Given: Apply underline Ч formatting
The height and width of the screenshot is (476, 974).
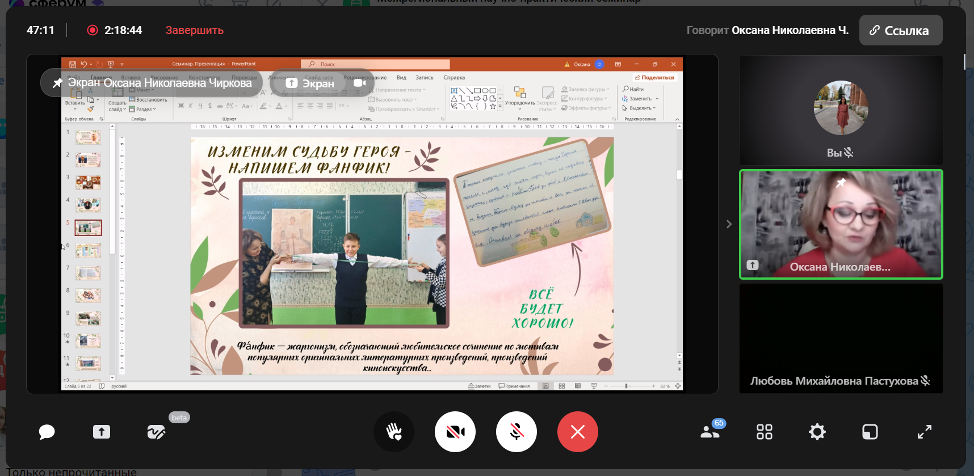Looking at the screenshot, I should click(200, 106).
